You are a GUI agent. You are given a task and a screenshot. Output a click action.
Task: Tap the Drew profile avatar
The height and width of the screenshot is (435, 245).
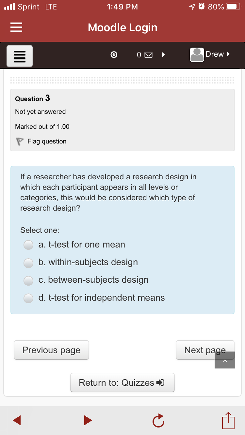coord(197,55)
